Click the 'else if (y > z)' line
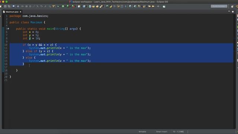The height and width of the screenshot is (134, 238). click(x=38, y=51)
